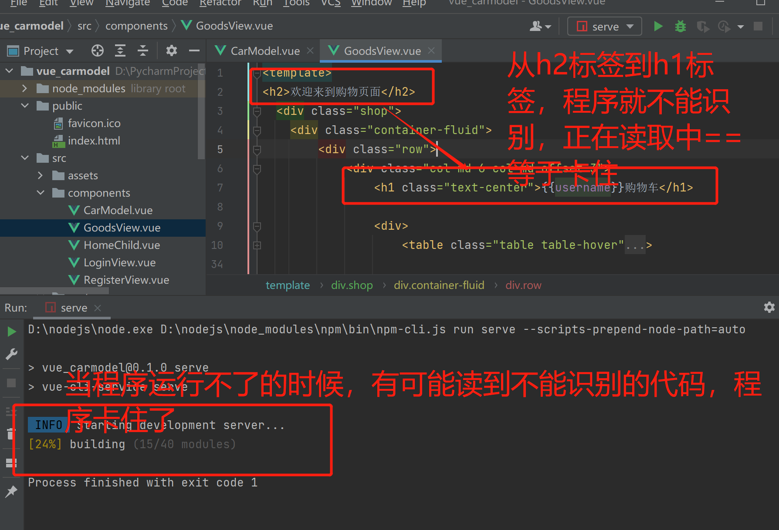Screen dimensions: 779x530
Task: Locate opened file in Project tree
Action: click(98, 51)
